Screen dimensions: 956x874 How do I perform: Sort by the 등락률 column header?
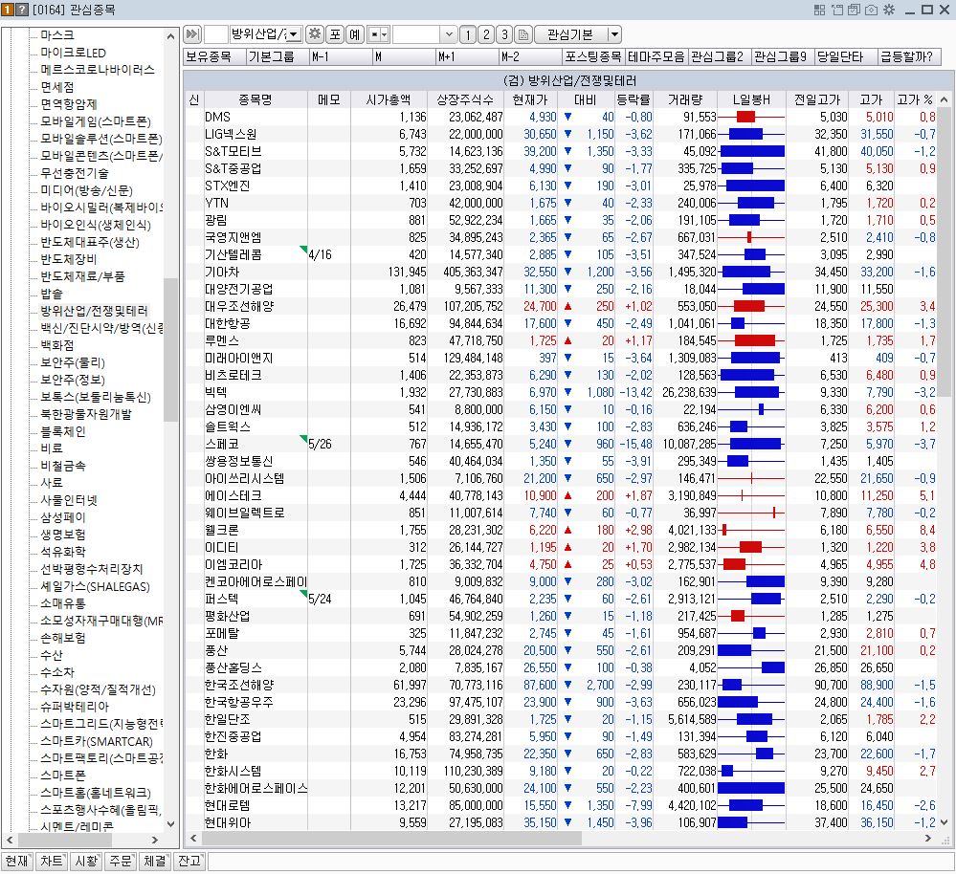tap(634, 99)
